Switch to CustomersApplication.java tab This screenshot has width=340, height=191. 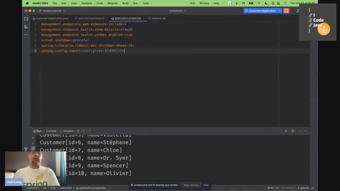[50, 19]
